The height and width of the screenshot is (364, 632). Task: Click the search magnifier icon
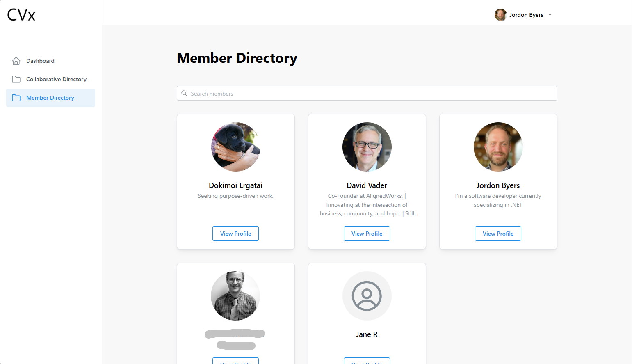[184, 93]
